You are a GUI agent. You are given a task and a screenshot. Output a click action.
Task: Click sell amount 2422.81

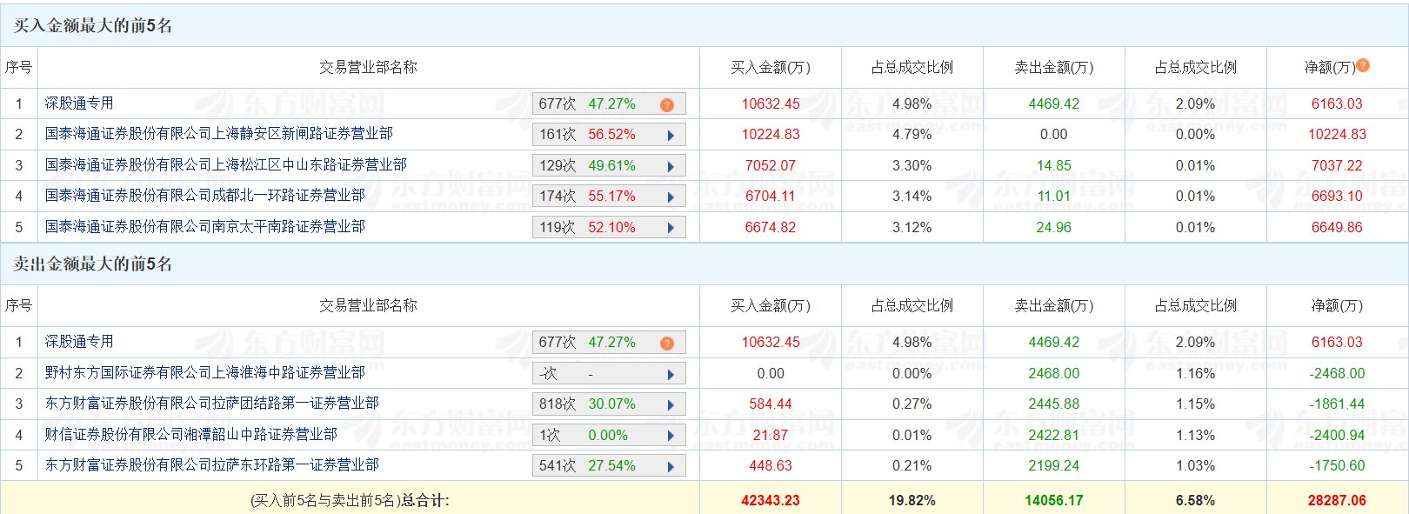tap(1054, 435)
